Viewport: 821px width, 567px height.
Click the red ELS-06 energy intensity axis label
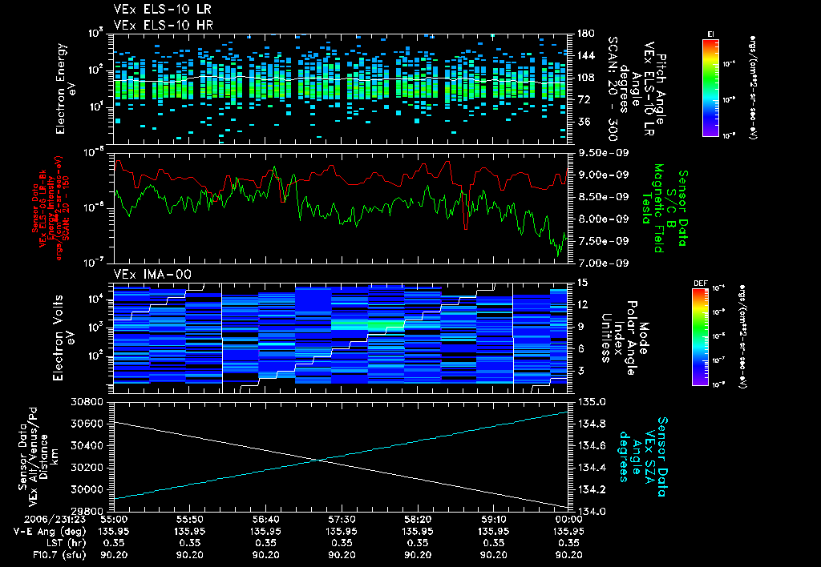pyautogui.click(x=51, y=207)
